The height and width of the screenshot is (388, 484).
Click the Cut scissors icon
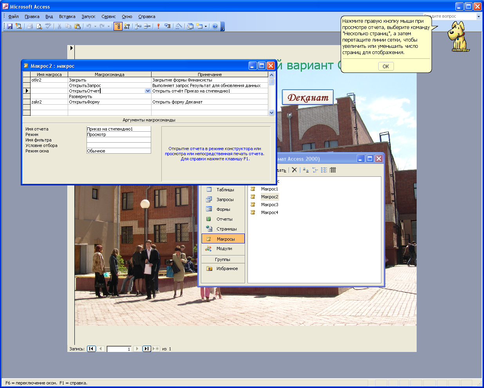pos(59,26)
